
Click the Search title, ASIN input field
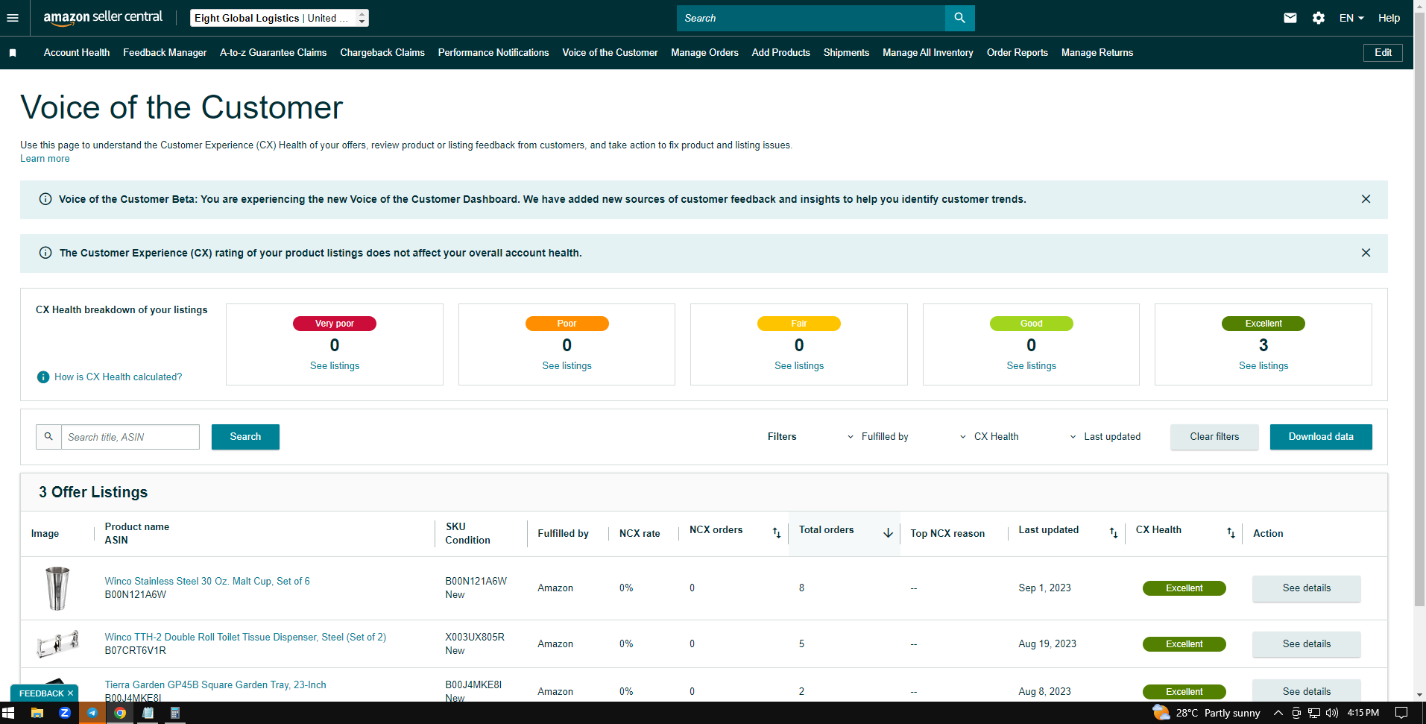tap(130, 437)
